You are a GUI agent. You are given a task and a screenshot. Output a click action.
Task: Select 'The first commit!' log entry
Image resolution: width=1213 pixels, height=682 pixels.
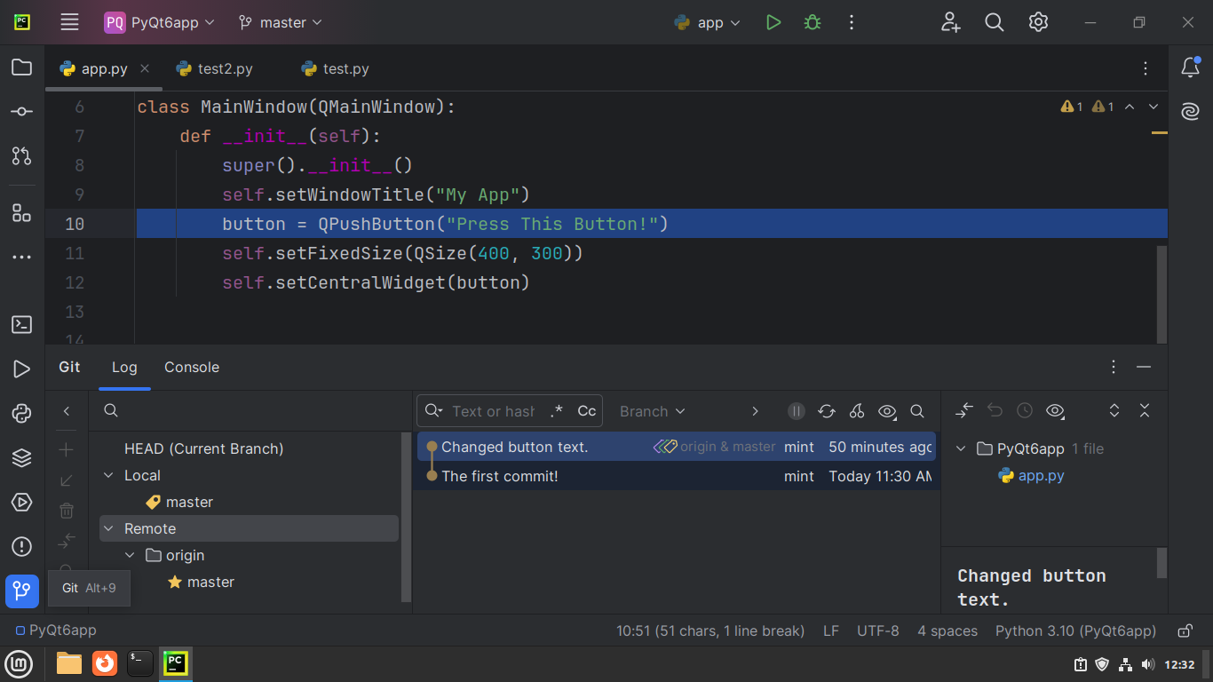click(677, 476)
